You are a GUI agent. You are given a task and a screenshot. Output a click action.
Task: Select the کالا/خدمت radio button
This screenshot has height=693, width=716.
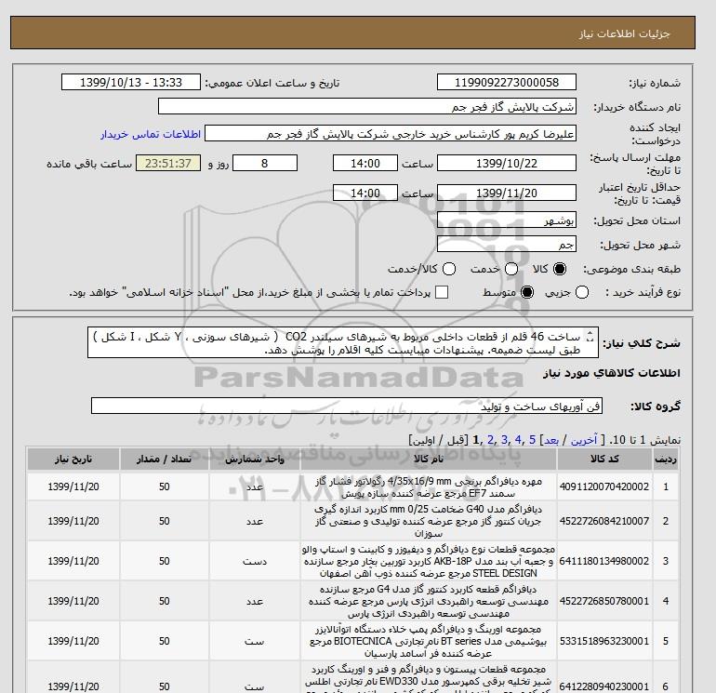[x=449, y=269]
